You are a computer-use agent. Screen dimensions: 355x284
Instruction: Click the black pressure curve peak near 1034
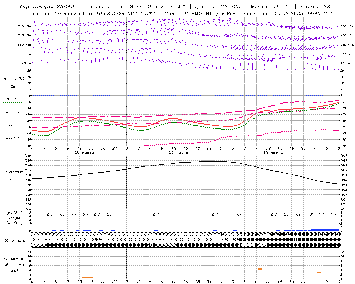pos(215,161)
